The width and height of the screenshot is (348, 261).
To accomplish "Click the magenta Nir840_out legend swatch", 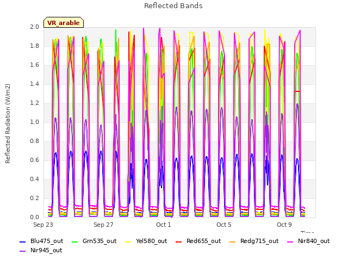I will [x=290, y=242].
